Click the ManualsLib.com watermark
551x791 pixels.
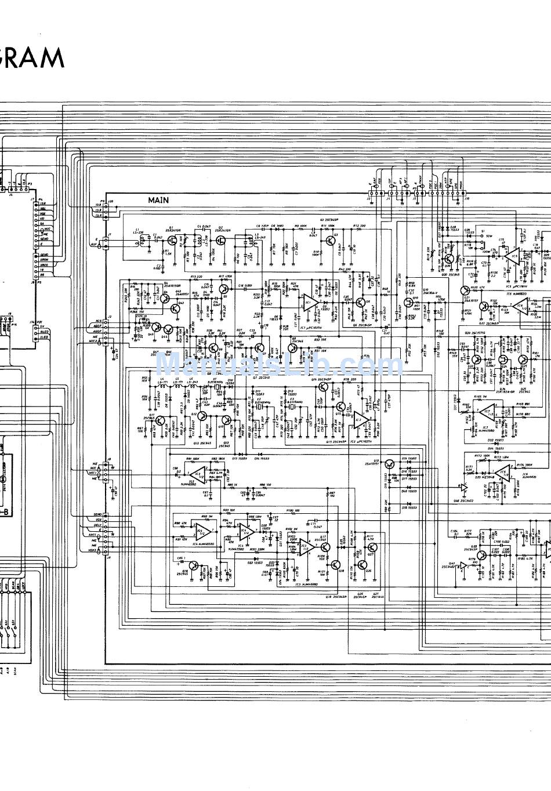(278, 367)
